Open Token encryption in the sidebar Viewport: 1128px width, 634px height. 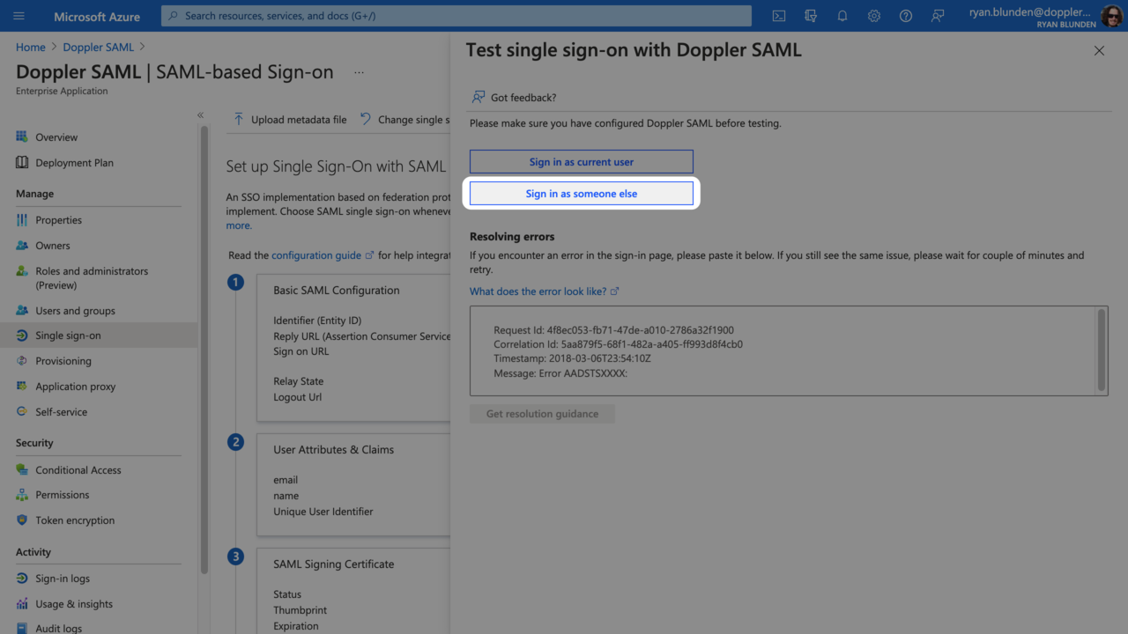click(x=75, y=520)
